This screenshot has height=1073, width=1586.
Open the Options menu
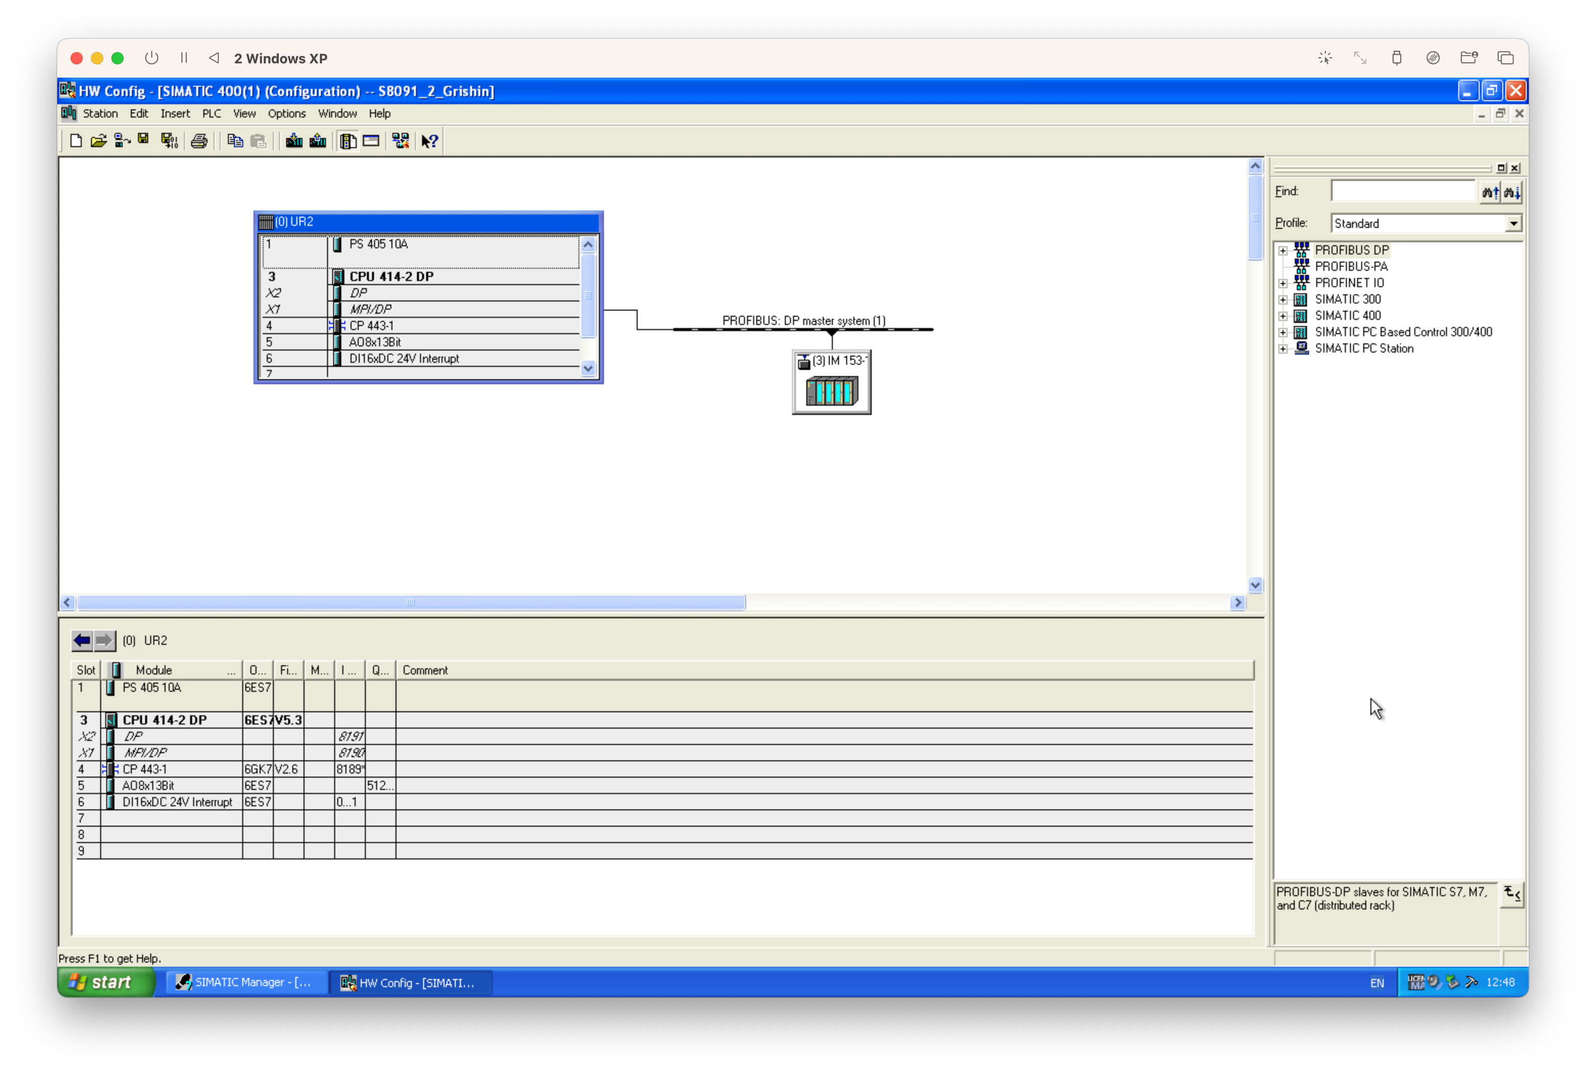(x=287, y=113)
